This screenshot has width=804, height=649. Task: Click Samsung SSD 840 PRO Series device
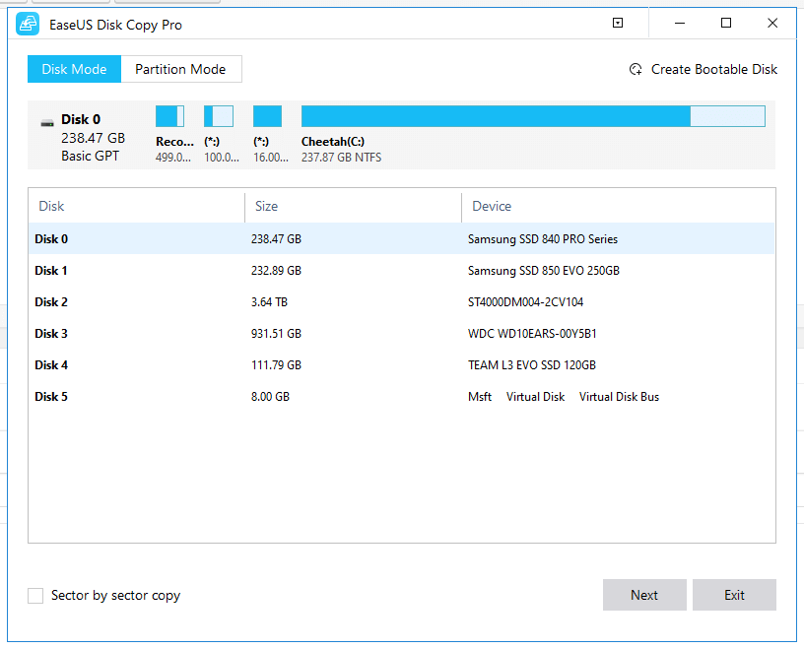(x=543, y=239)
